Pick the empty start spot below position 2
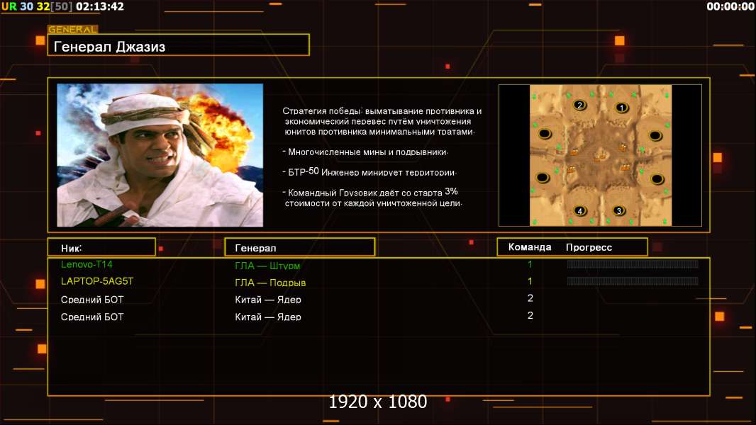756x425 pixels. (545, 134)
